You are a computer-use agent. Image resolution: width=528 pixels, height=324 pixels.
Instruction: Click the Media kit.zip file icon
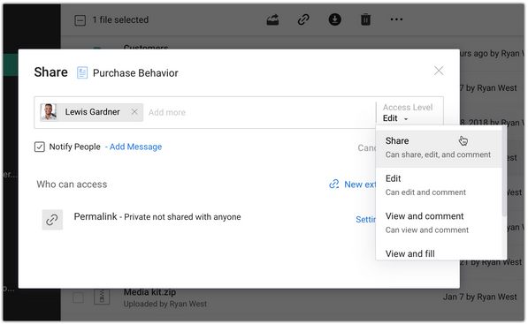(102, 297)
